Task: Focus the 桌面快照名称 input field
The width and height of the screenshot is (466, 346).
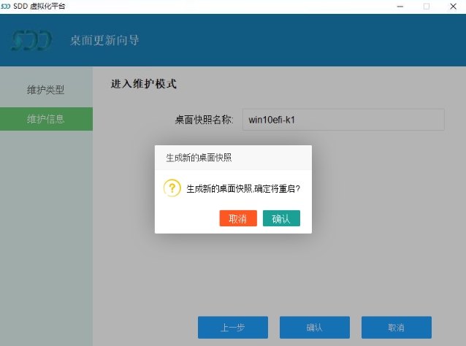Action: (x=343, y=120)
